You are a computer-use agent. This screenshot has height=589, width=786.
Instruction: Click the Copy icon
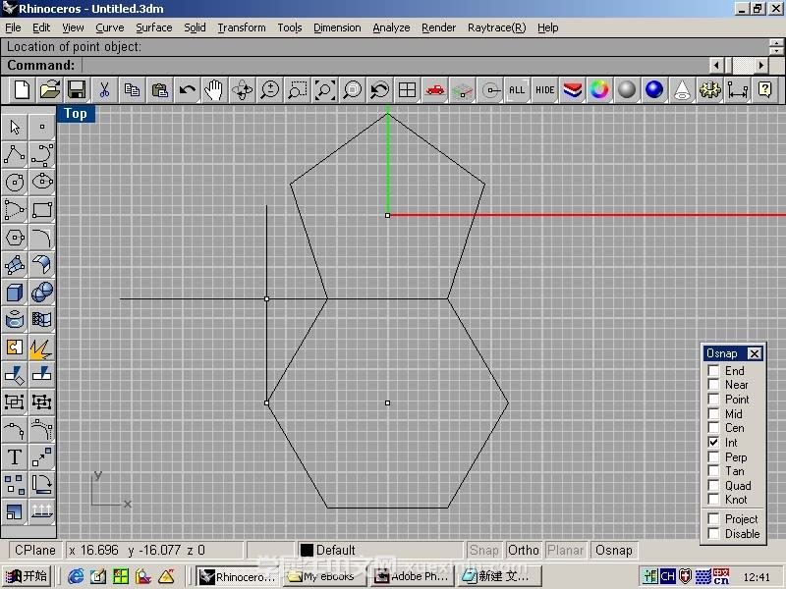(x=132, y=90)
